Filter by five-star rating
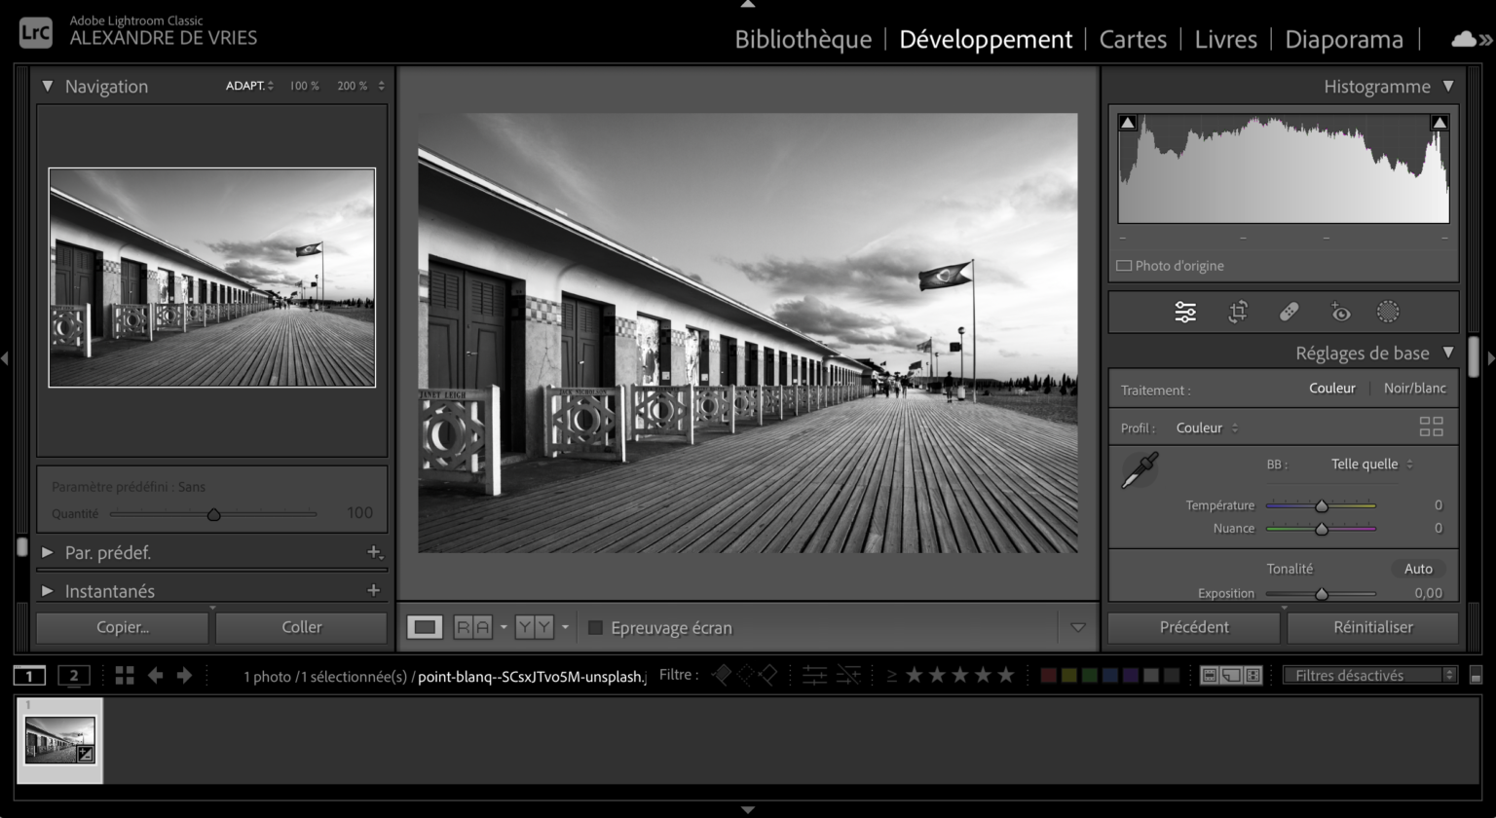The image size is (1496, 818). click(1006, 674)
